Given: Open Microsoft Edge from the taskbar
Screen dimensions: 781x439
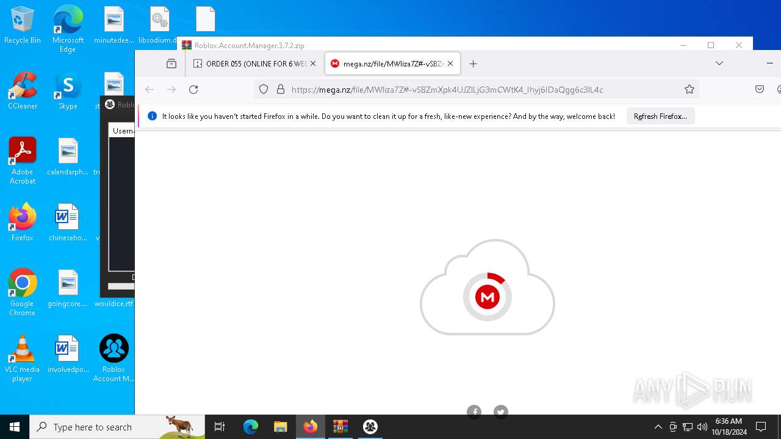Looking at the screenshot, I should point(251,427).
